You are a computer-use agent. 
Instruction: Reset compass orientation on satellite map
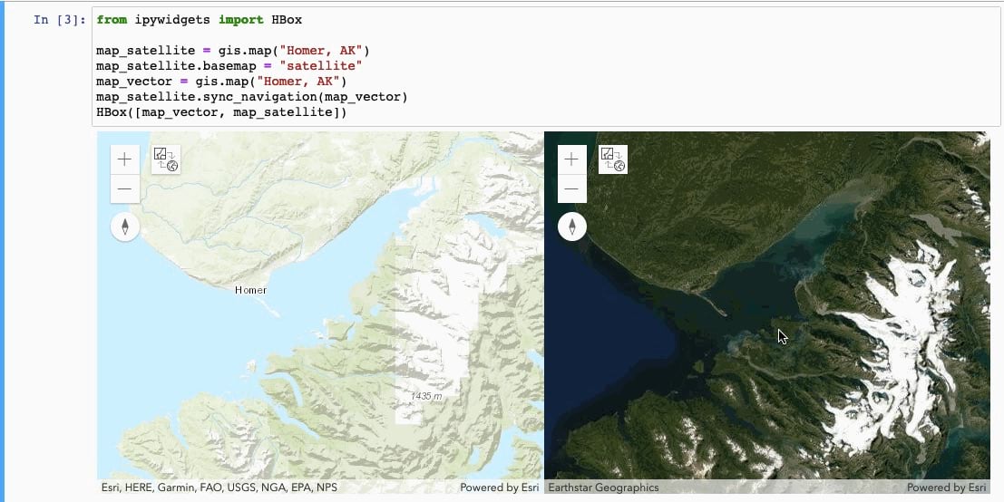click(571, 227)
